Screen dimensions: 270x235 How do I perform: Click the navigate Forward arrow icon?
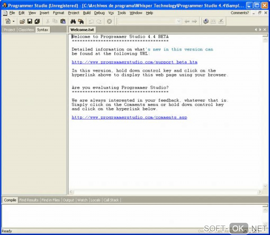click(194, 21)
